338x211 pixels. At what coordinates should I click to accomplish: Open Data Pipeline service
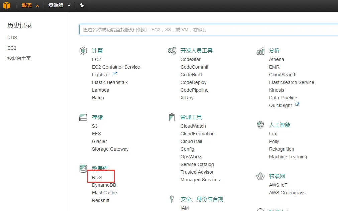[x=283, y=98]
